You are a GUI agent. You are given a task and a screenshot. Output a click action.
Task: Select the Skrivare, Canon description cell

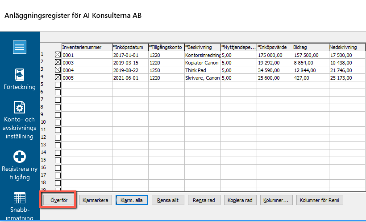[x=203, y=78]
